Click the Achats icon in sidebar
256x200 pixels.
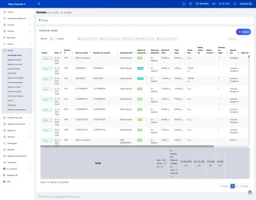click(5, 44)
